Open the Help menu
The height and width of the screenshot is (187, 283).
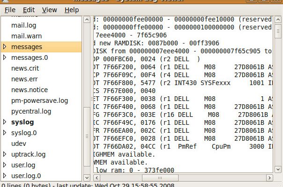[72, 10]
